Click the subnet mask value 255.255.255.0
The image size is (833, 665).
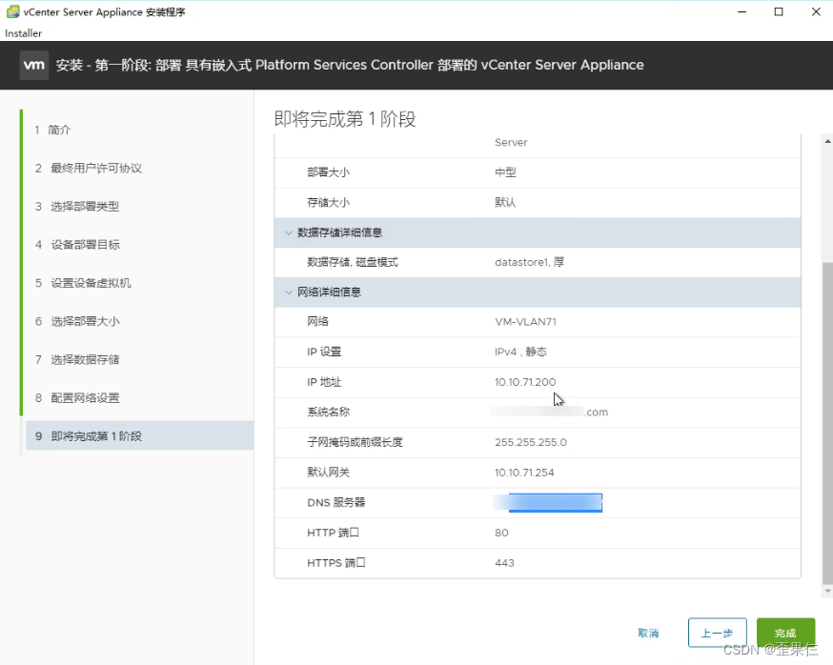pos(531,442)
